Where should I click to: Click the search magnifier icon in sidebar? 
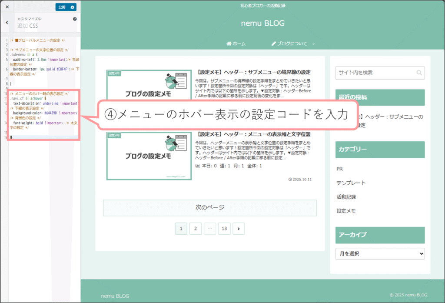click(419, 73)
